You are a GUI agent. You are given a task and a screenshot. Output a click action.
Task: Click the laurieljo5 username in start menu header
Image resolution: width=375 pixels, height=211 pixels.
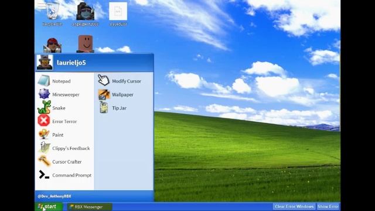point(71,63)
